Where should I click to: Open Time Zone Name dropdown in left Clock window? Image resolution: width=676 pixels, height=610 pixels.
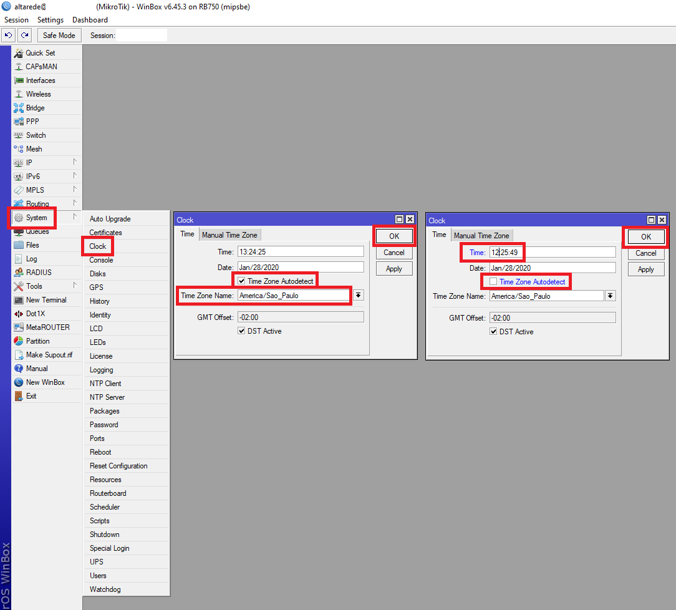pyautogui.click(x=358, y=295)
